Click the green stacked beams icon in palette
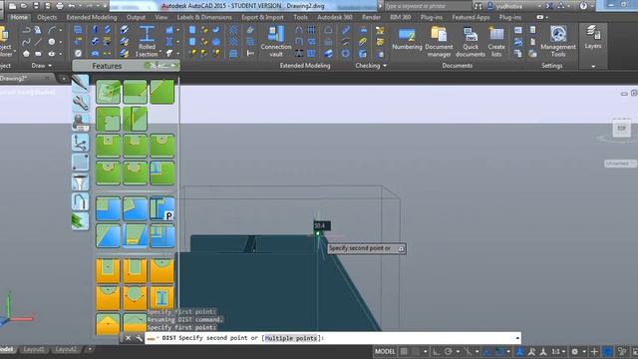This screenshot has width=638, height=359. click(80, 221)
